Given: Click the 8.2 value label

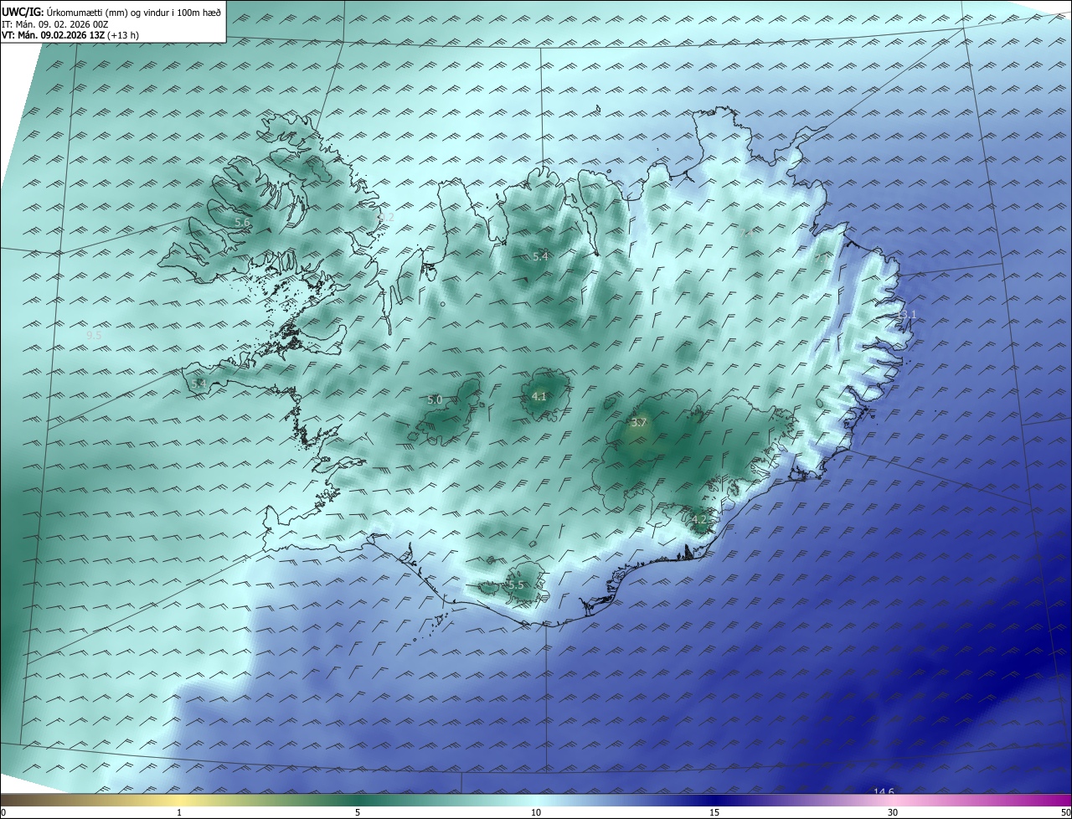Looking at the screenshot, I should pos(386,217).
